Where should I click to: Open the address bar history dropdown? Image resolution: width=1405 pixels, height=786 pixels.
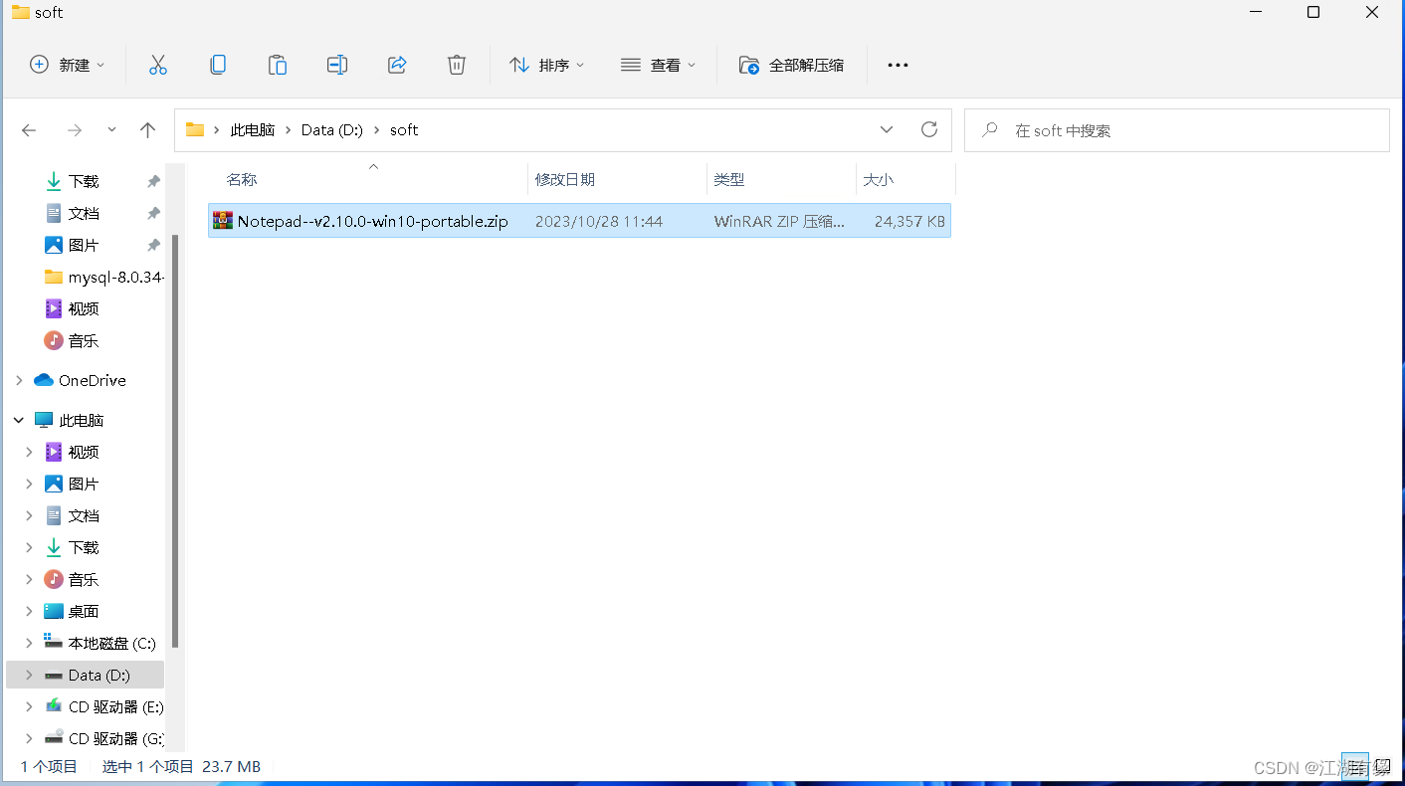click(886, 129)
